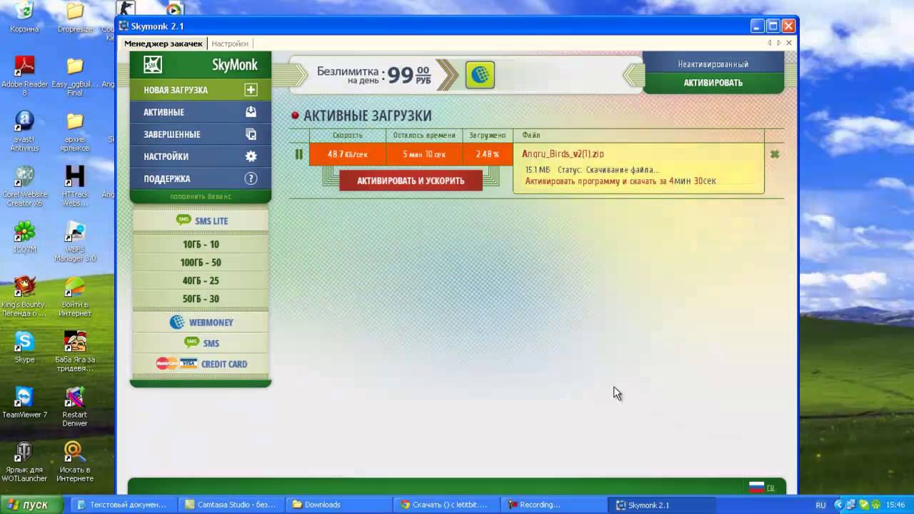The image size is (914, 514).
Task: Switch to Настройки tab at top
Action: (x=230, y=44)
